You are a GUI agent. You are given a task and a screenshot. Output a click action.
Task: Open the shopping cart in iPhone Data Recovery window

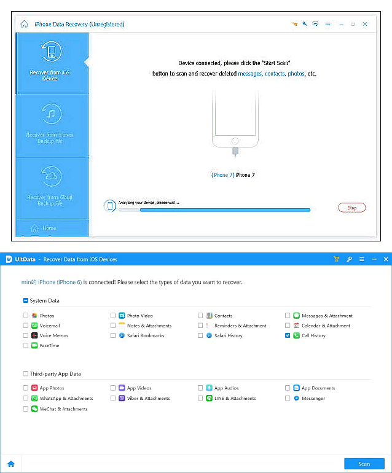(x=295, y=24)
